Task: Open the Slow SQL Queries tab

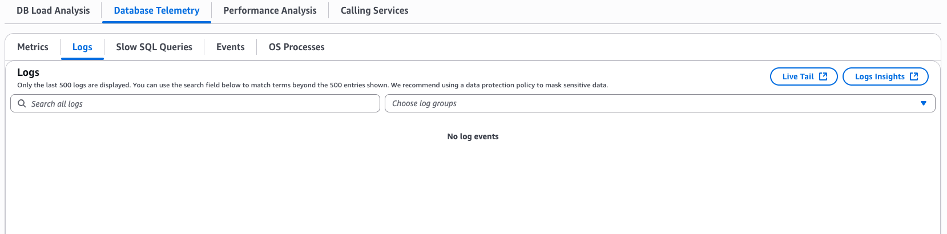Action: [x=154, y=47]
